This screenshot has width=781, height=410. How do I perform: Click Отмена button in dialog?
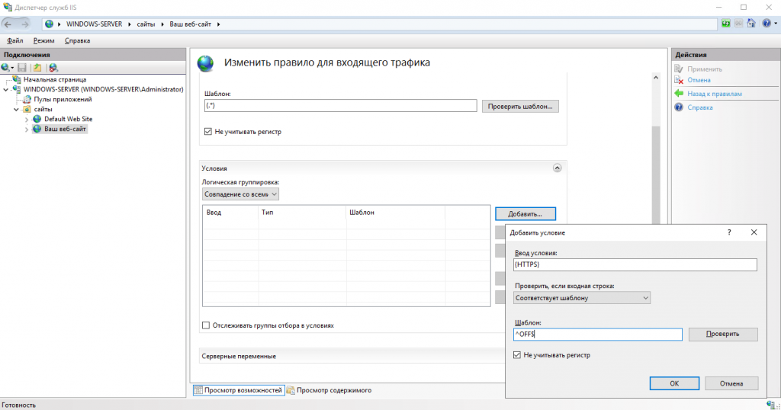(x=731, y=383)
